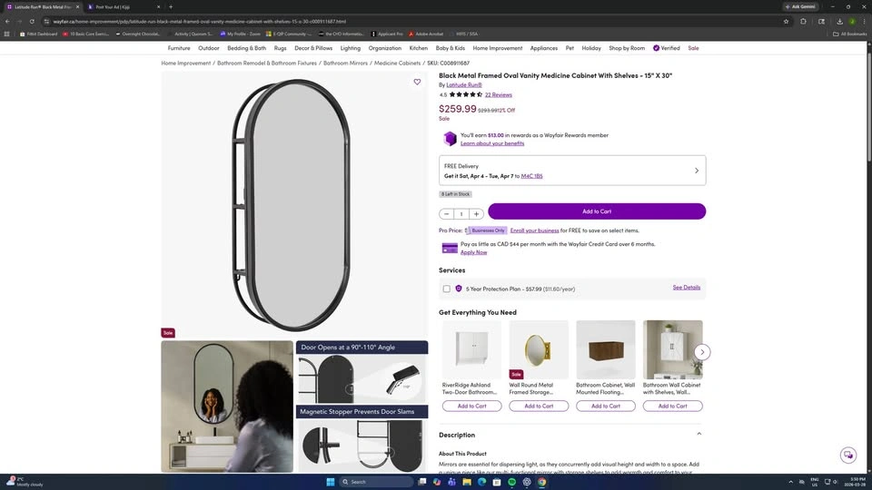
Task: Open the Latitude Run brand link
Action: point(464,85)
